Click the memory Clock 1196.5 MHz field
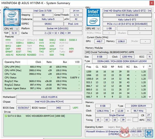The image size is (155, 139). pyautogui.click(x=103, y=111)
